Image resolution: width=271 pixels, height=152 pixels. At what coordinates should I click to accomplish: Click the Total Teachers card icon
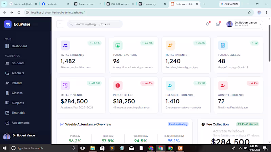(x=118, y=45)
